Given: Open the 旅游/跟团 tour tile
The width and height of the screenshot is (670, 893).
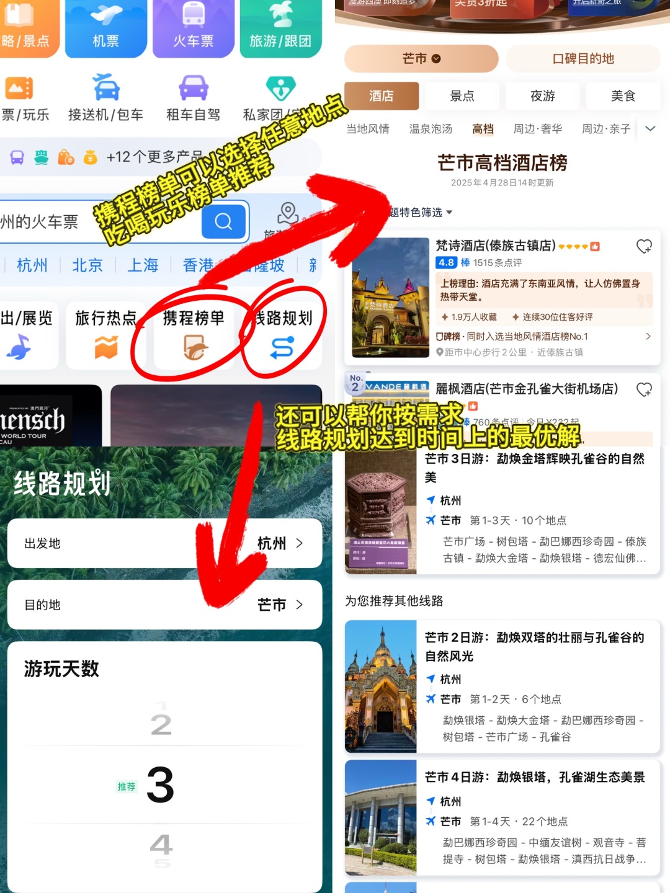Looking at the screenshot, I should (x=280, y=28).
